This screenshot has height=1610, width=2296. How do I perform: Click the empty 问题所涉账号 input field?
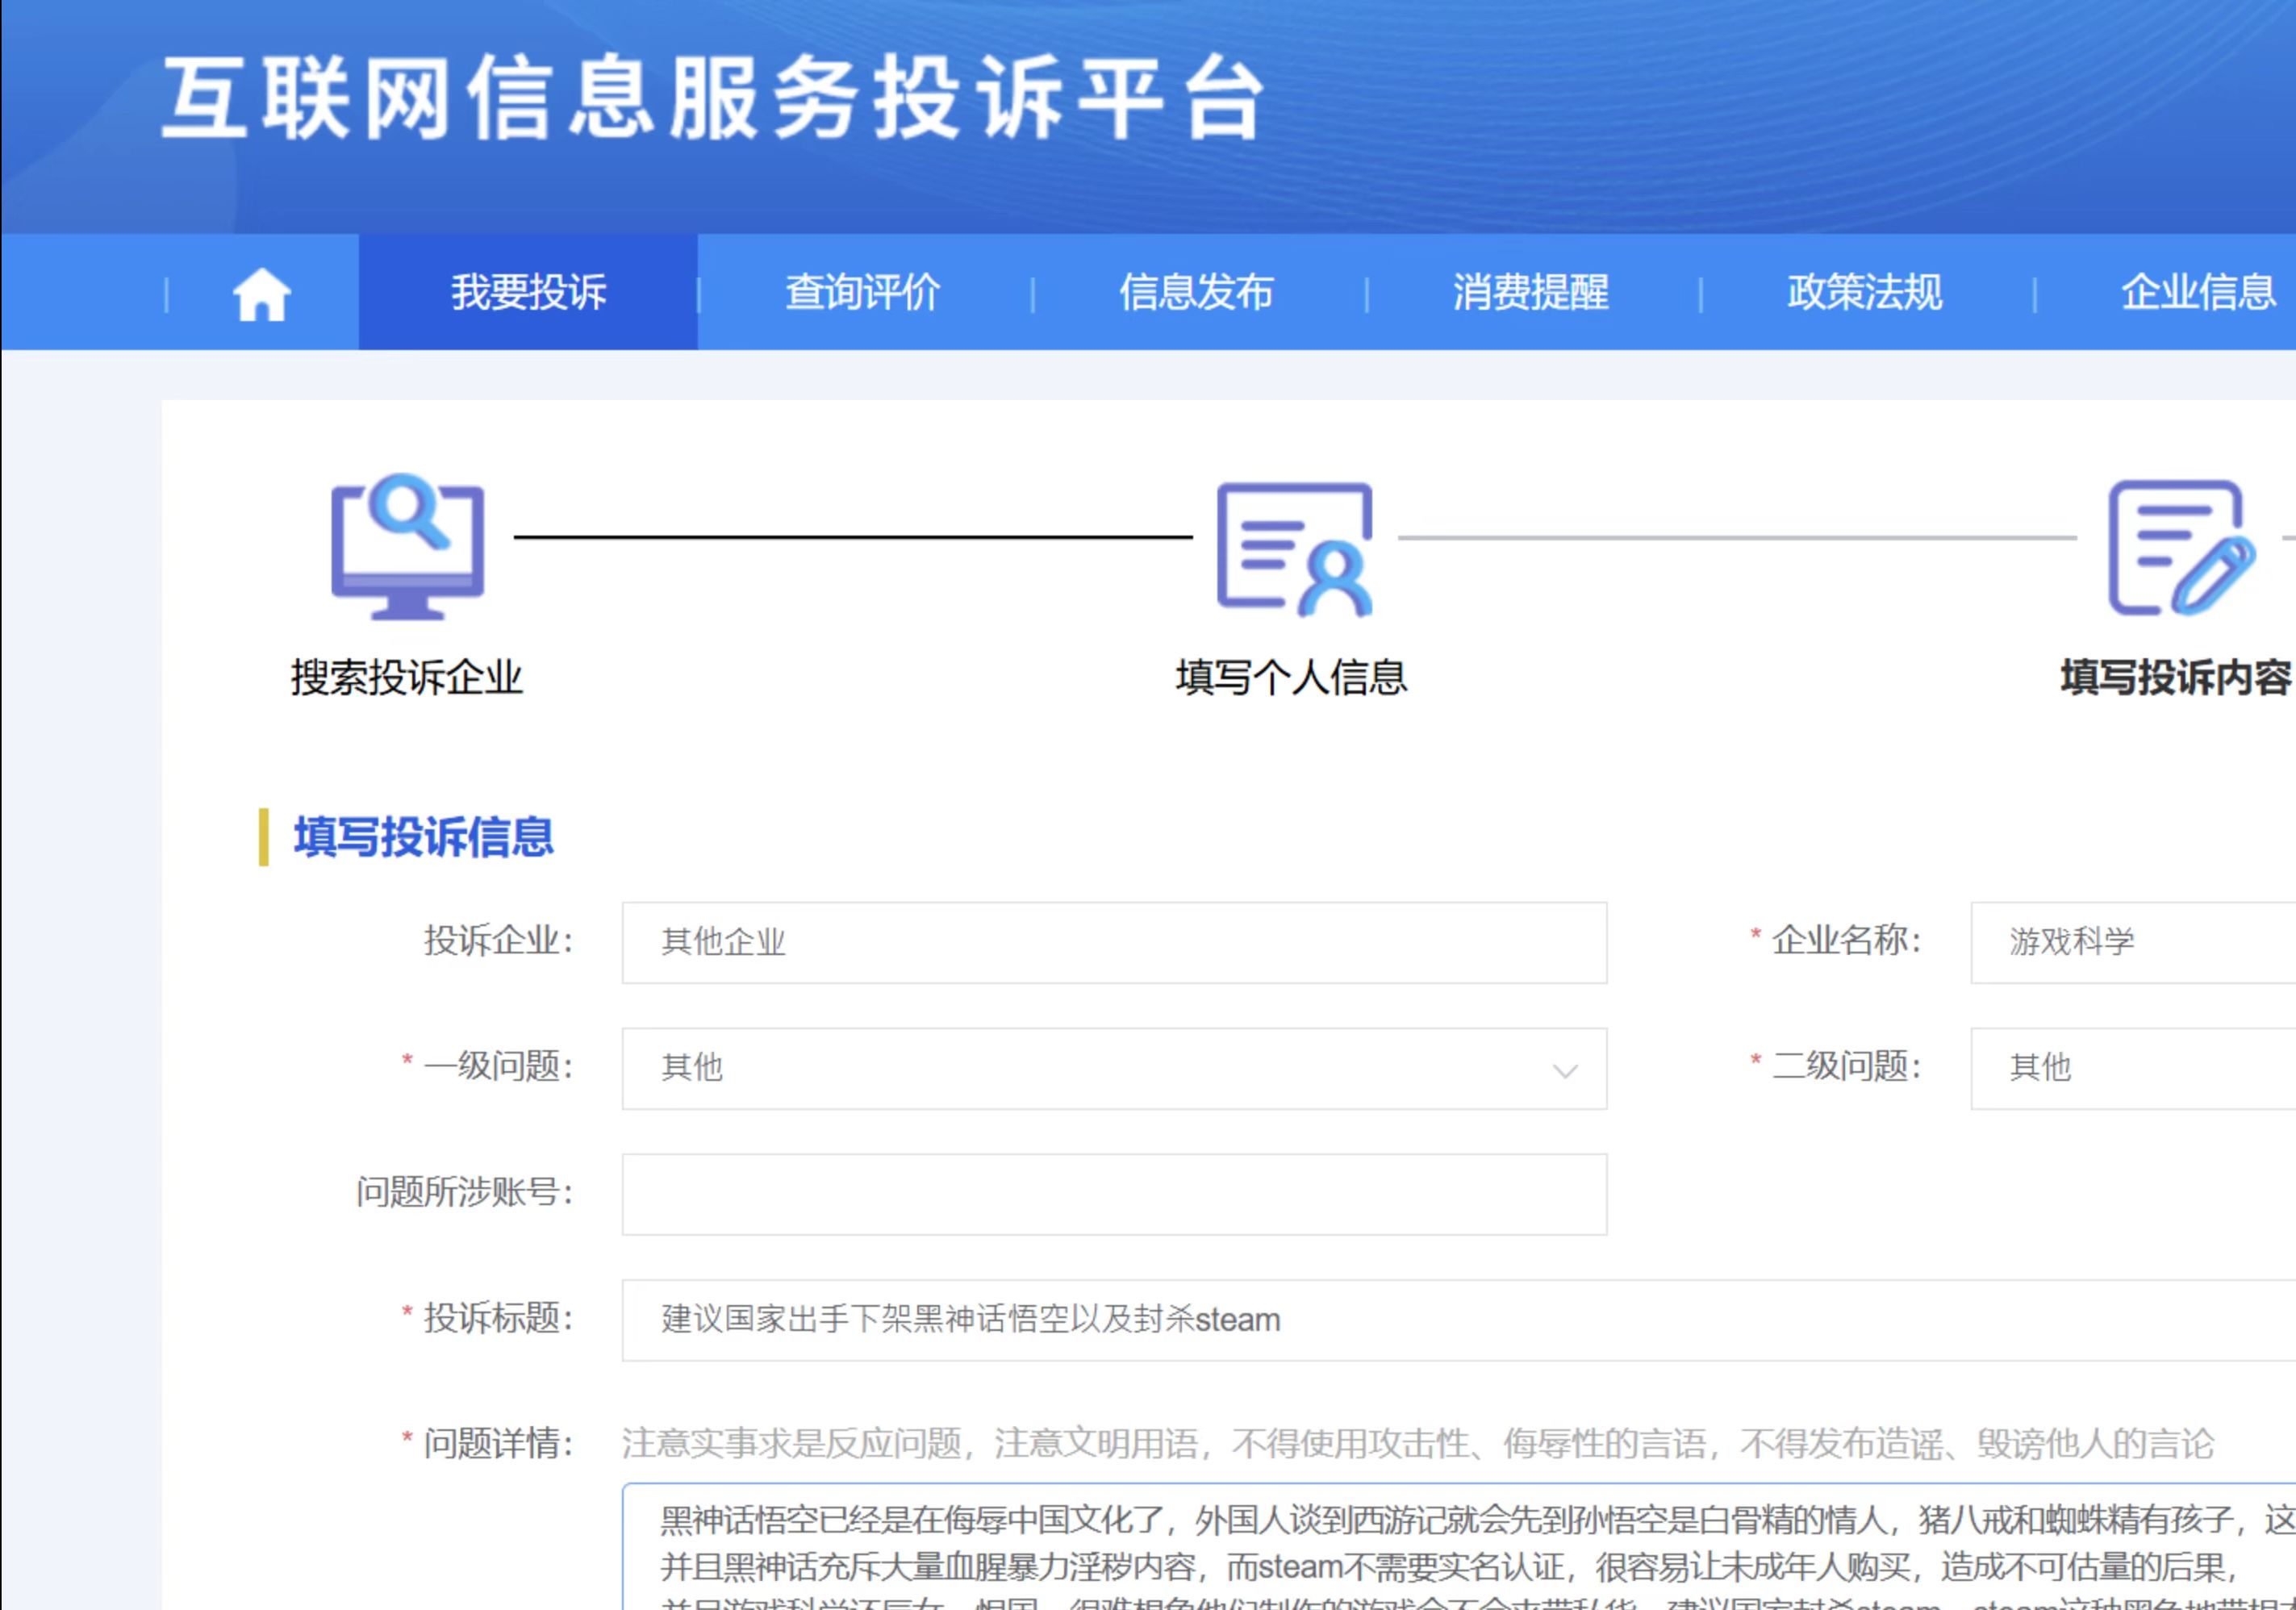coord(1114,1194)
